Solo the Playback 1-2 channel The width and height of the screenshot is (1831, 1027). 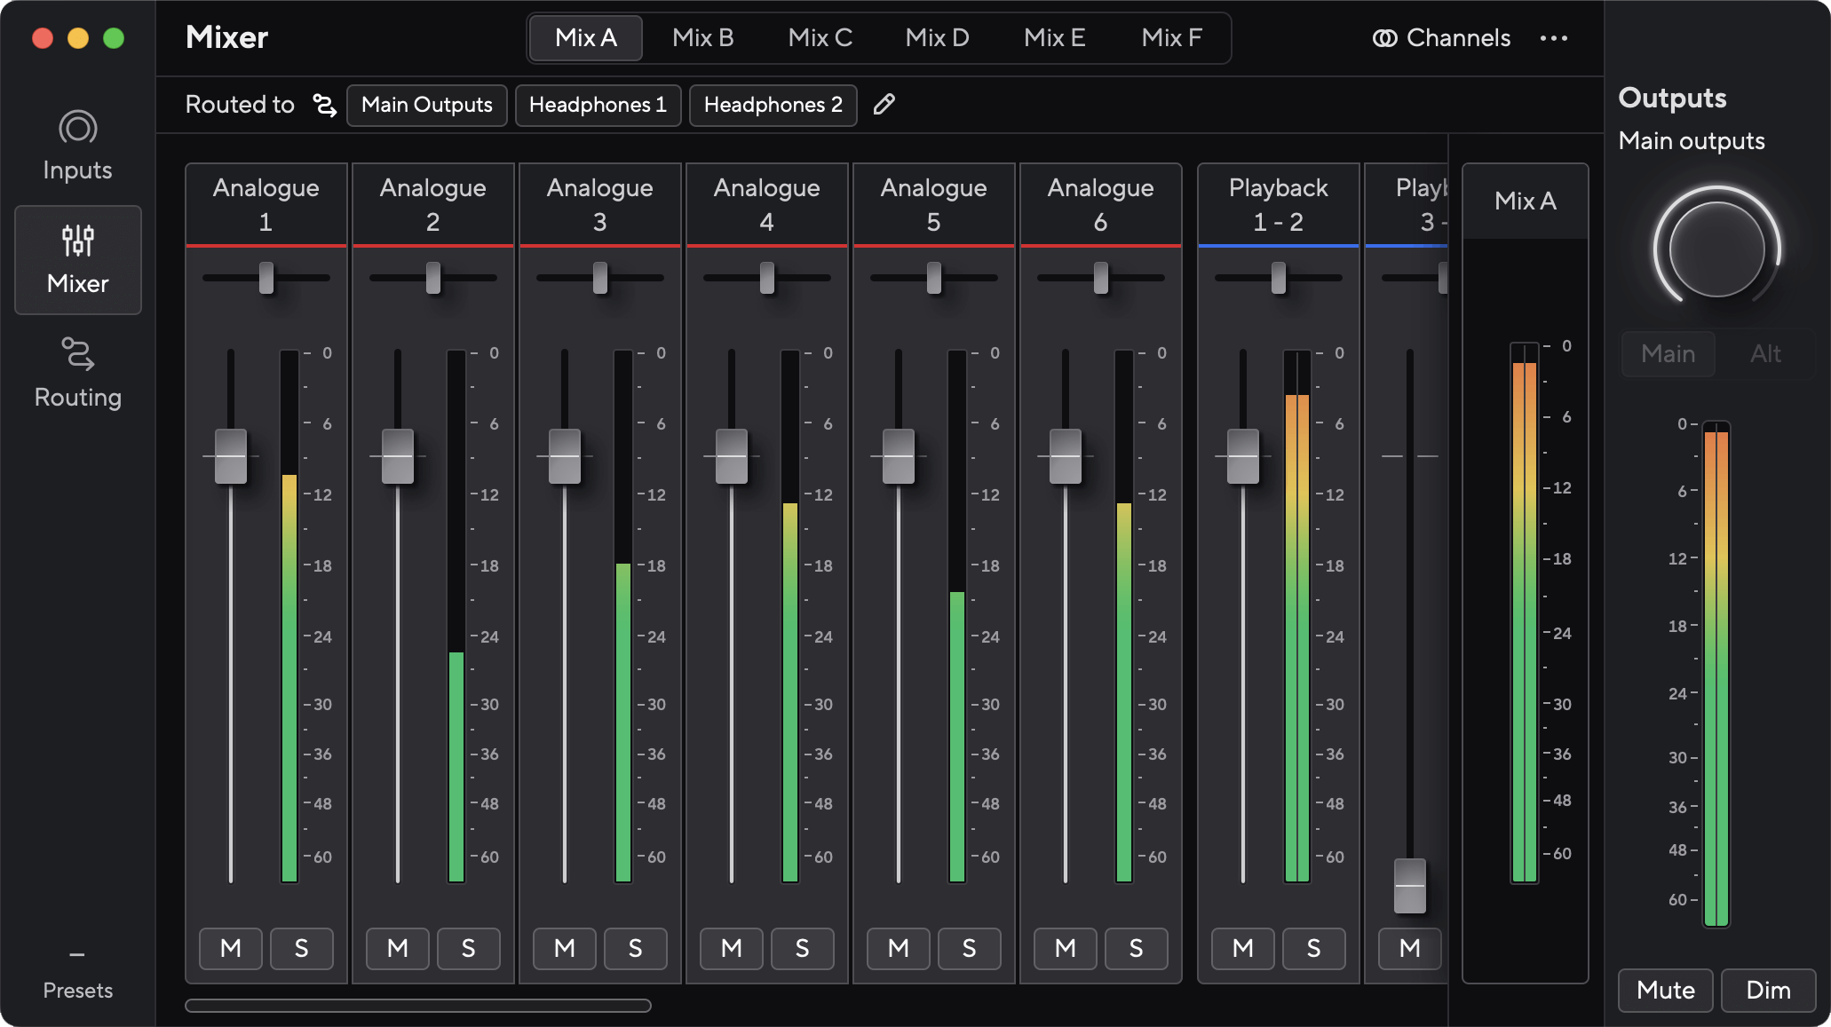[1314, 948]
